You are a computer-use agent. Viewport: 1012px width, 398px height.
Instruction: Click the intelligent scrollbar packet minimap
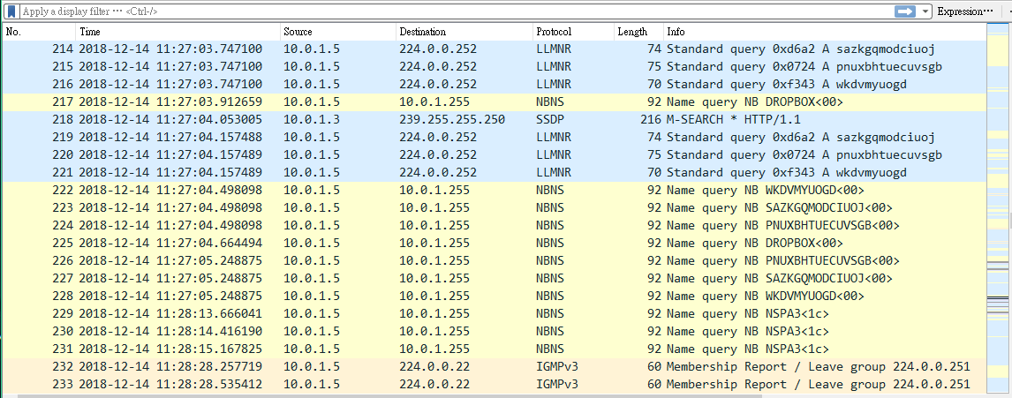pyautogui.click(x=997, y=210)
